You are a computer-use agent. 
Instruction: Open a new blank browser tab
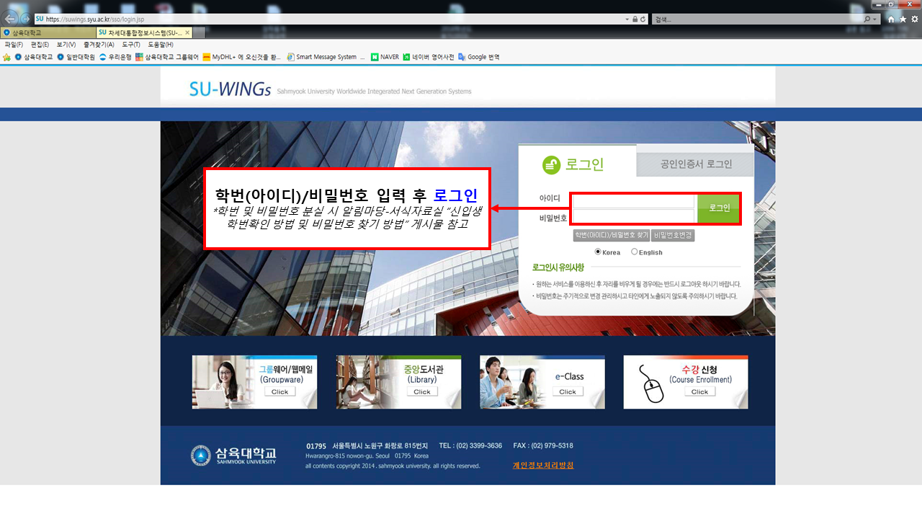[200, 32]
